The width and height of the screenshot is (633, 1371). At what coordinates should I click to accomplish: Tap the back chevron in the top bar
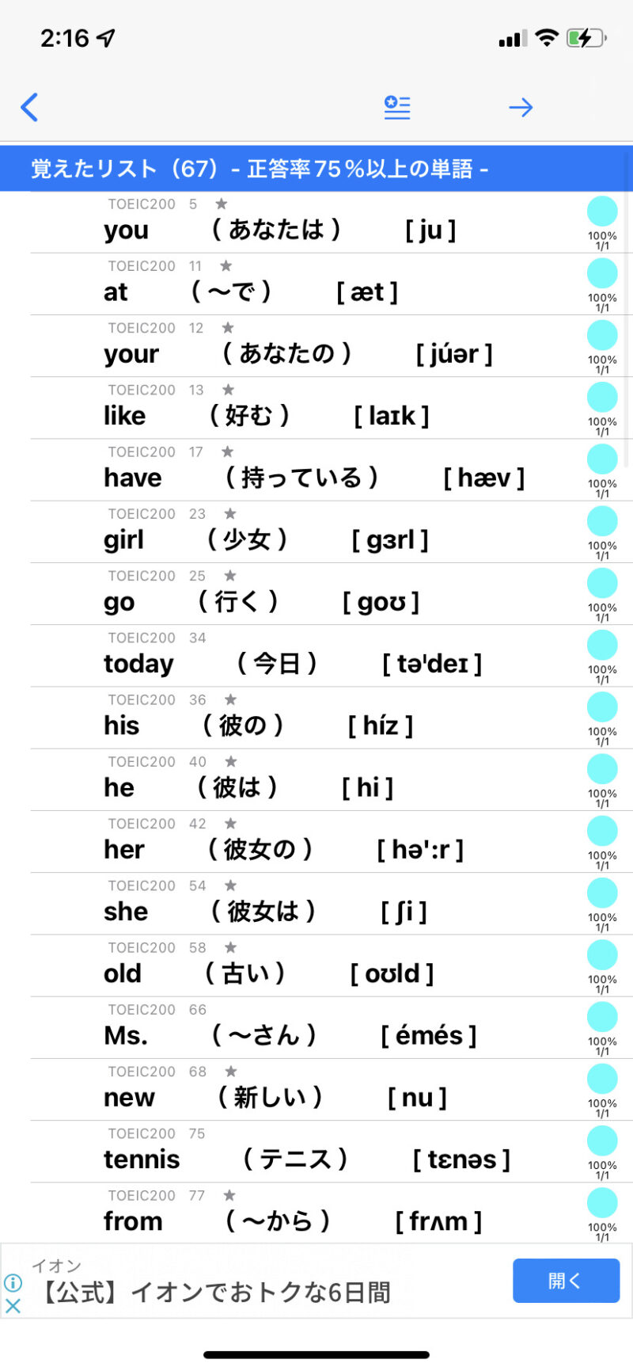pos(29,107)
